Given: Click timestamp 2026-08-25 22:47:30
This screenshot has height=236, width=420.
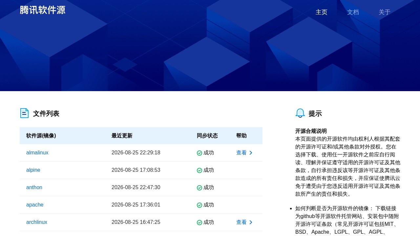Looking at the screenshot, I should (136, 187).
